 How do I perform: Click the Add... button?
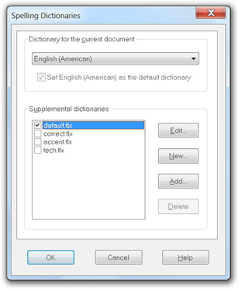[178, 181]
